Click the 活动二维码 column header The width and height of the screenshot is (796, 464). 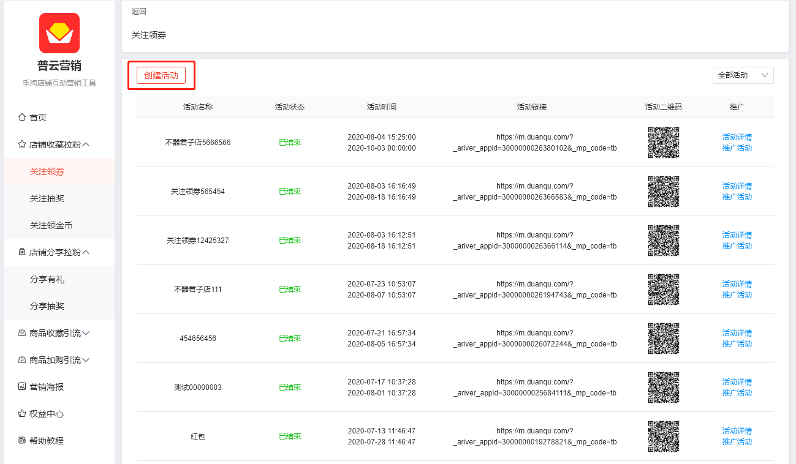click(664, 107)
